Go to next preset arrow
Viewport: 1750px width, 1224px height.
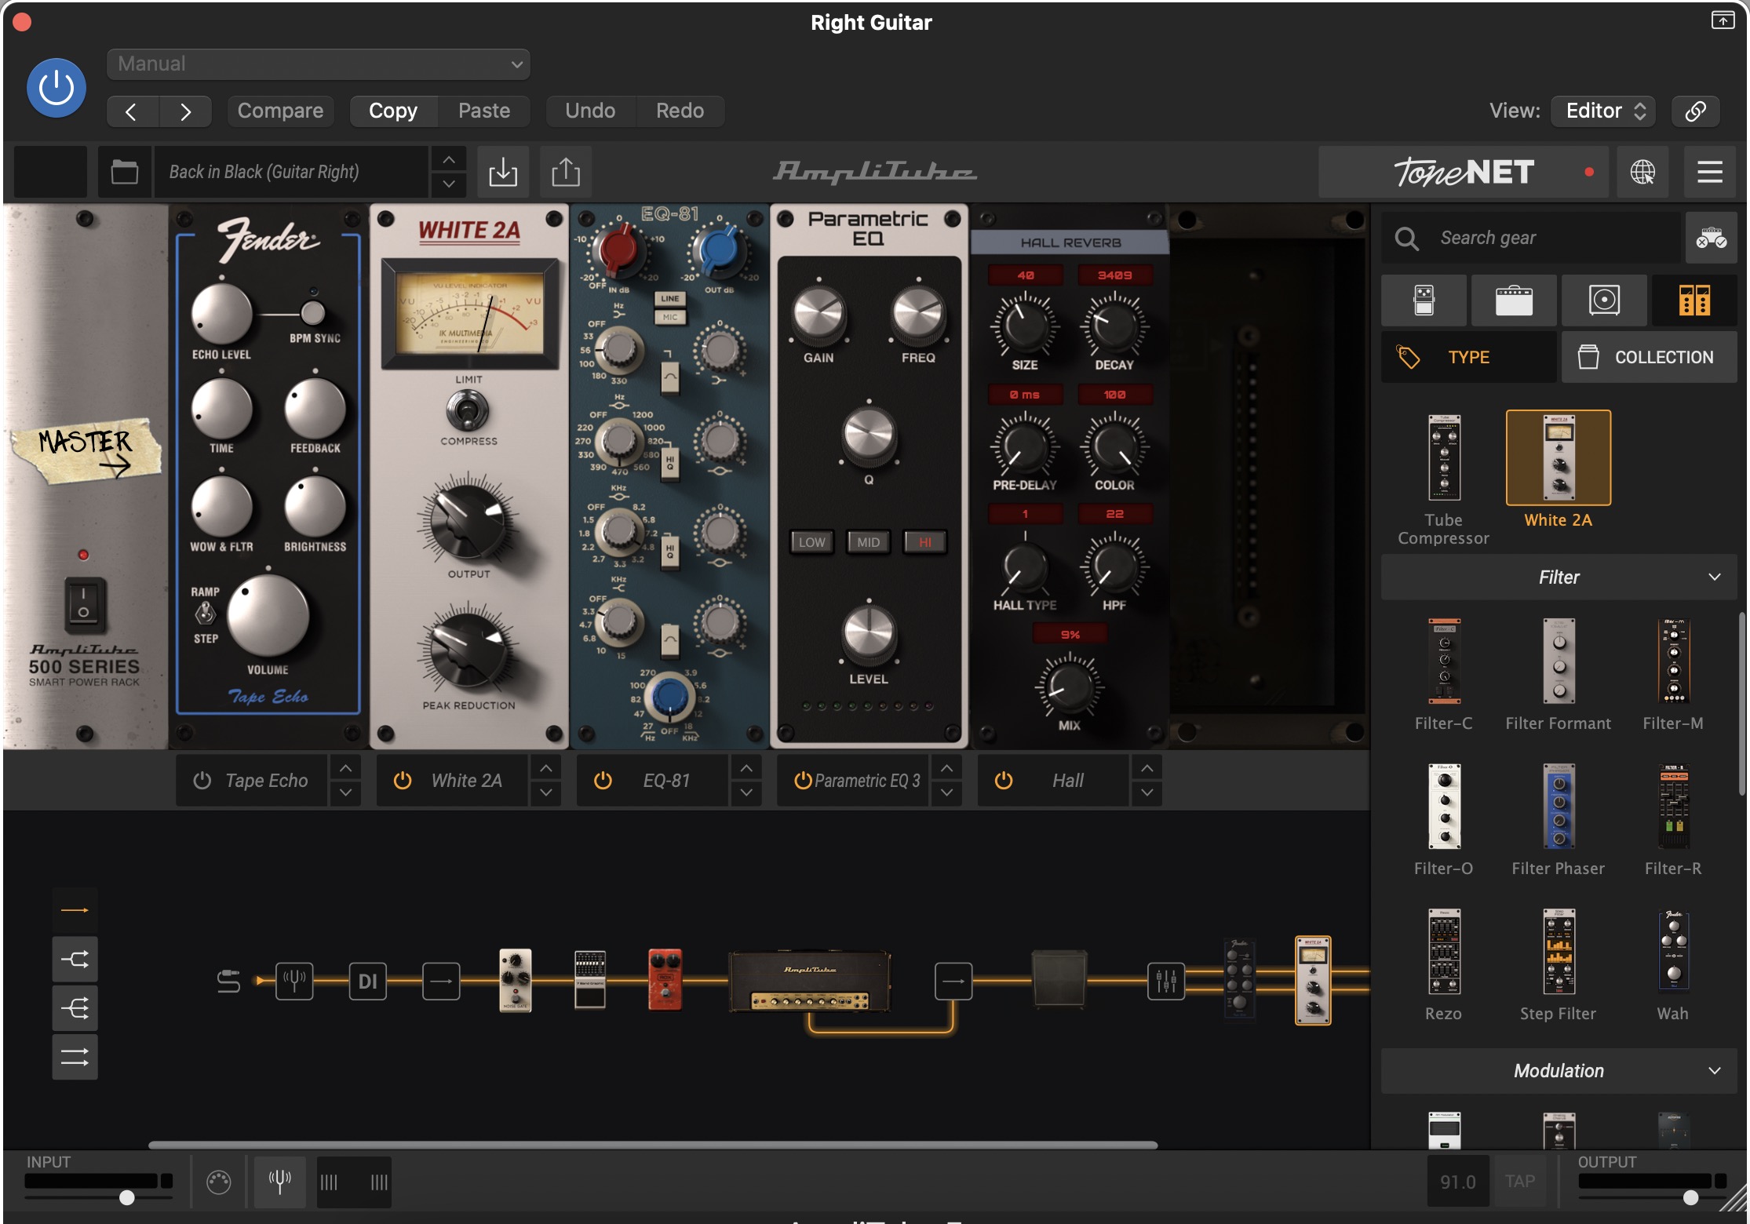tap(185, 111)
